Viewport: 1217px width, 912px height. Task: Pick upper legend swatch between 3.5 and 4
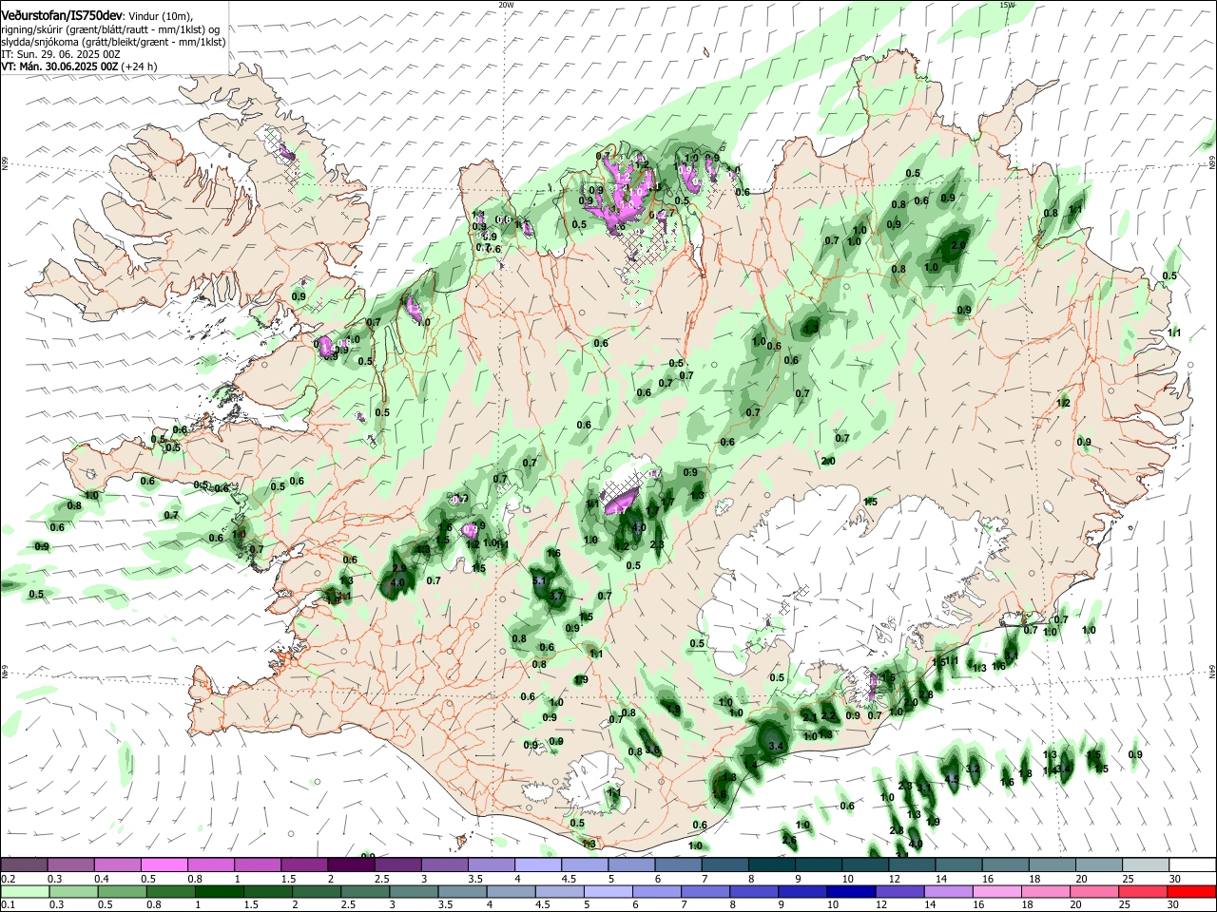click(x=491, y=864)
